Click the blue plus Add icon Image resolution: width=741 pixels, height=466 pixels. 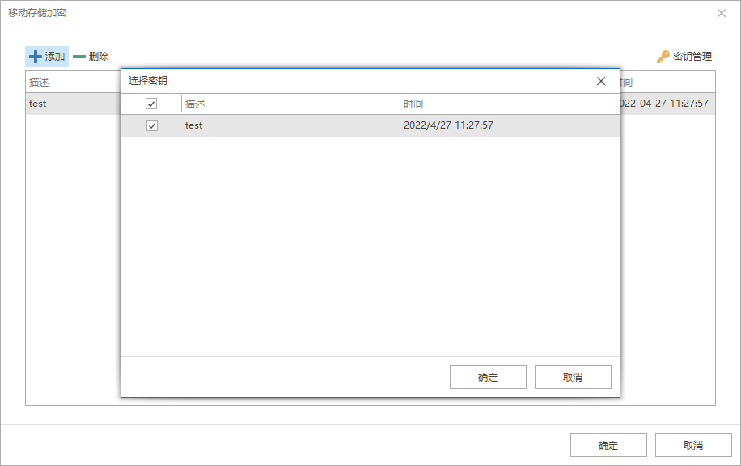[36, 57]
